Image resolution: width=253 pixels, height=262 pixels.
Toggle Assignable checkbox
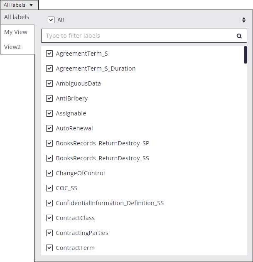[49, 113]
